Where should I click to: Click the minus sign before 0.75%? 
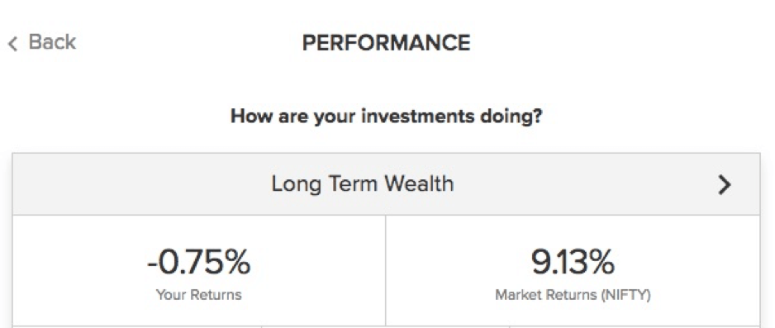(x=152, y=264)
